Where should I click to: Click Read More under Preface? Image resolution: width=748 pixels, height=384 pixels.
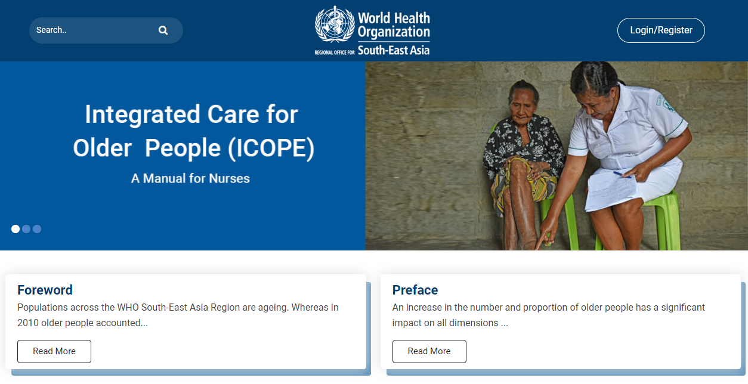point(429,351)
